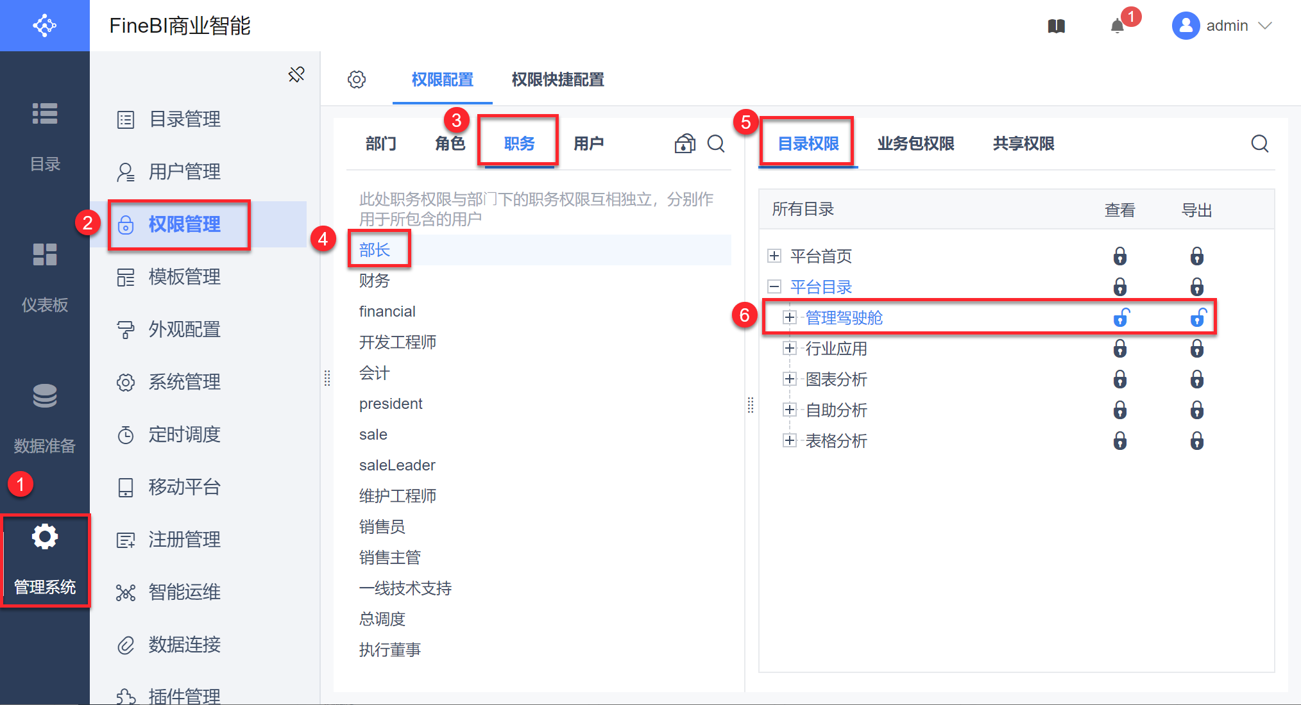Viewport: 1301px width, 705px height.
Task: Toggle view permission lock for 平台首页
Action: (x=1120, y=256)
